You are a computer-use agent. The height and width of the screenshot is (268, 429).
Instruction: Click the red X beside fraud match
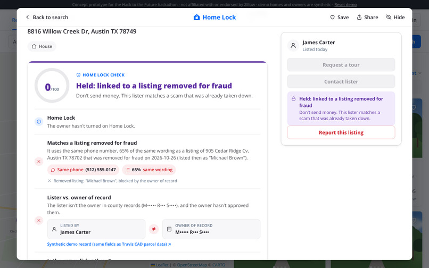point(39,161)
